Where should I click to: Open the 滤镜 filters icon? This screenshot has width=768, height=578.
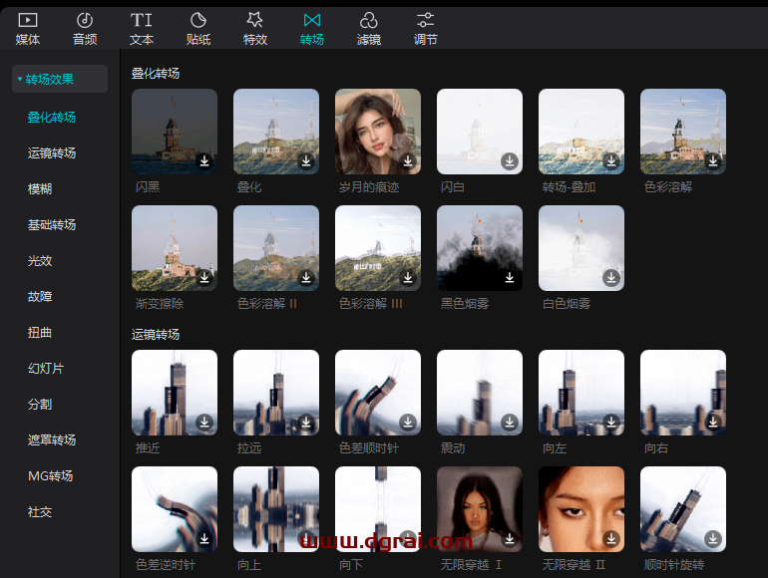369,20
